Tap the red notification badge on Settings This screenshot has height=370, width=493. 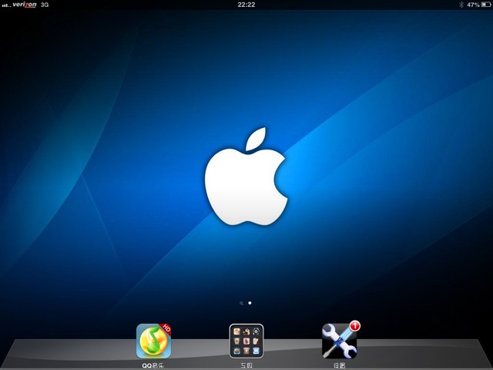pyautogui.click(x=355, y=325)
